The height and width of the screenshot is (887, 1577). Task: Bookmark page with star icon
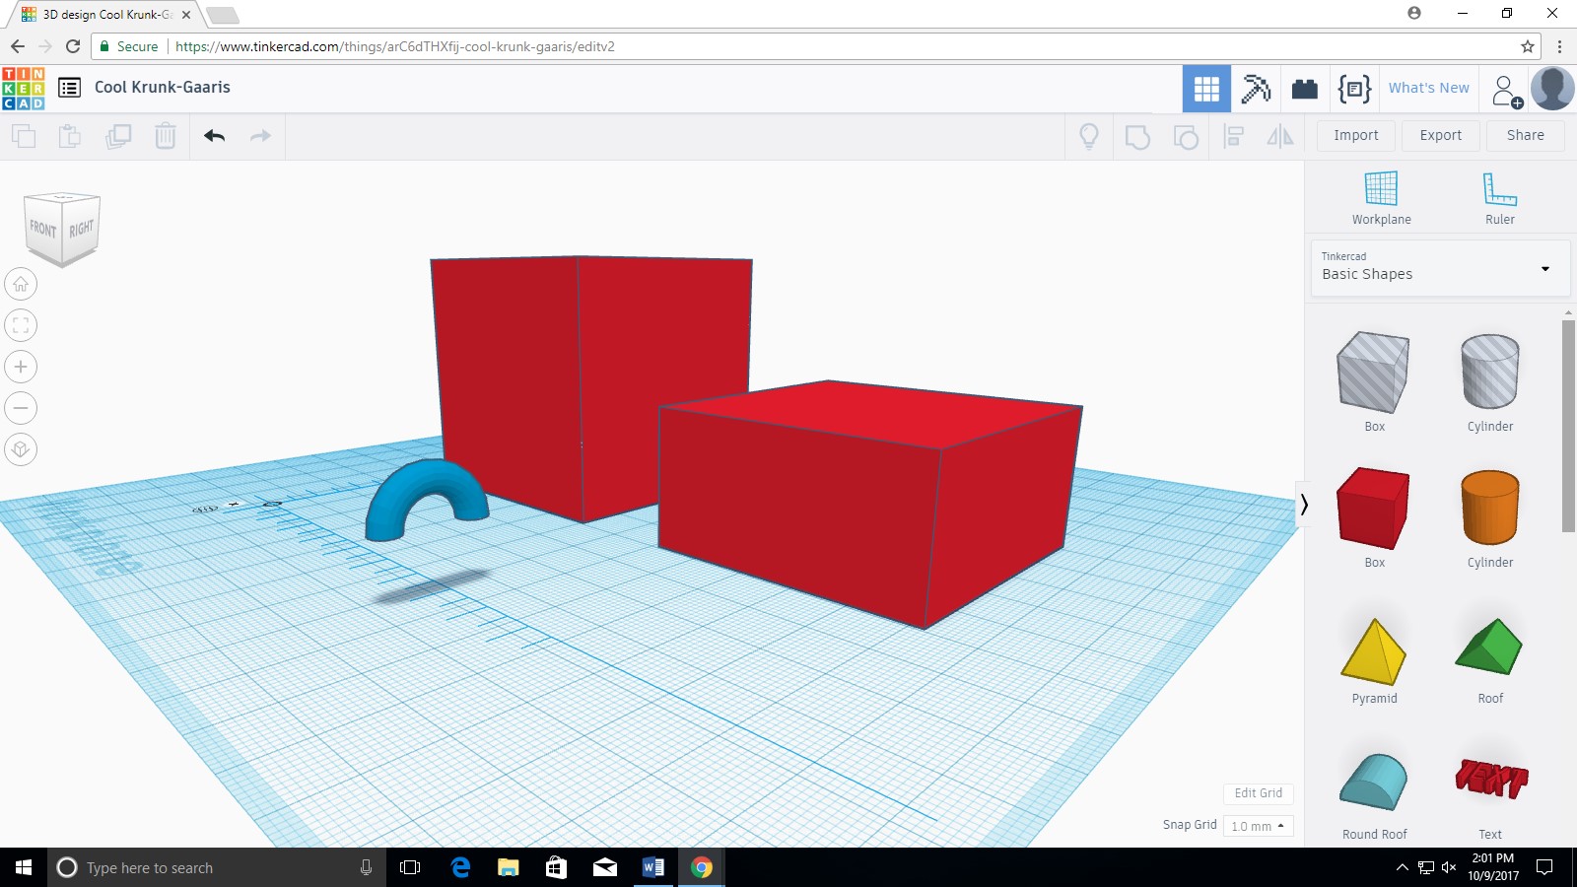pos(1528,46)
